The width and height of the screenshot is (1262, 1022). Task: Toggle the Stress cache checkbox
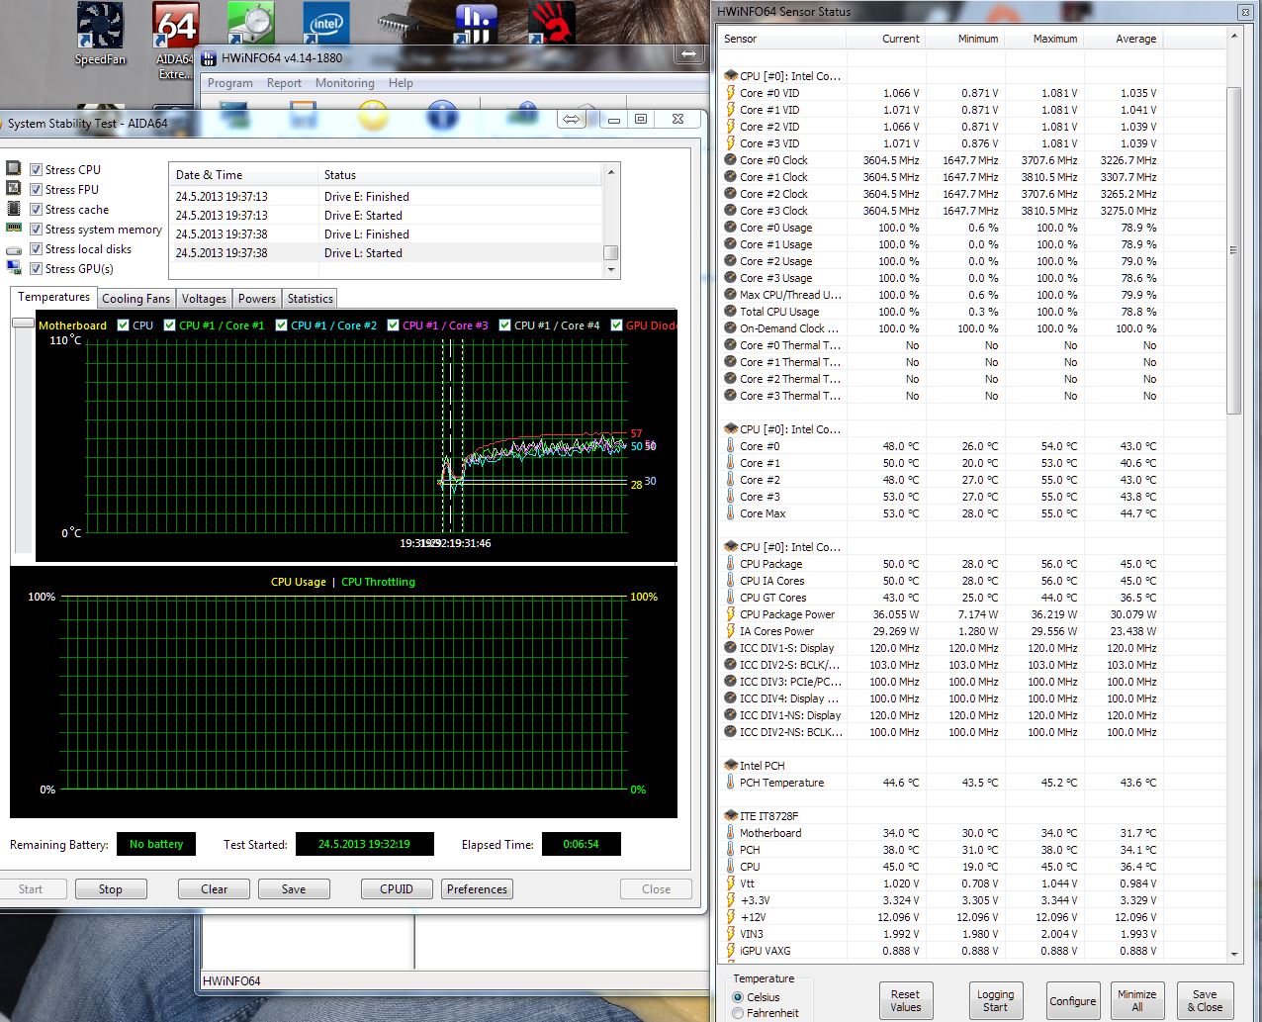(x=37, y=210)
